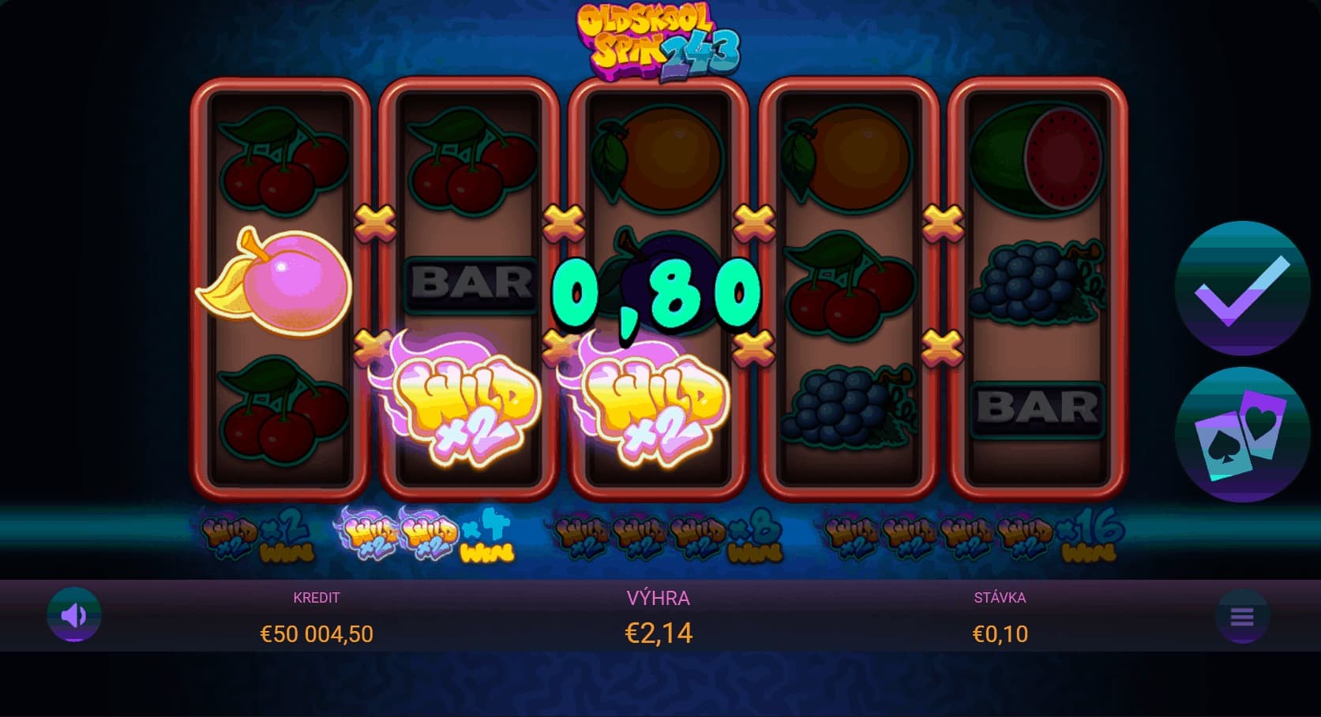Collect the win with the checkmark button
The height and width of the screenshot is (717, 1321).
click(x=1242, y=289)
